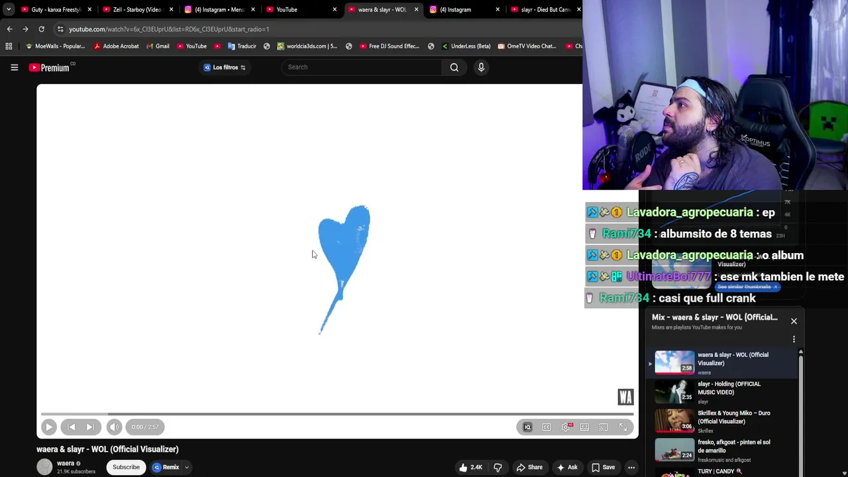Close the Mix playlist panel
This screenshot has width=848, height=477.
tap(794, 321)
